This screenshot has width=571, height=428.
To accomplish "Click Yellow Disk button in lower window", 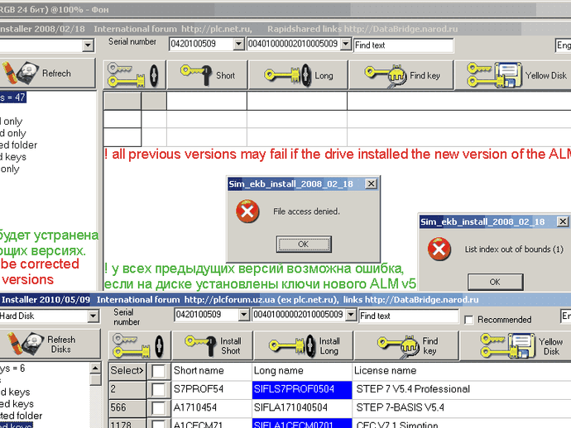I will [516, 346].
